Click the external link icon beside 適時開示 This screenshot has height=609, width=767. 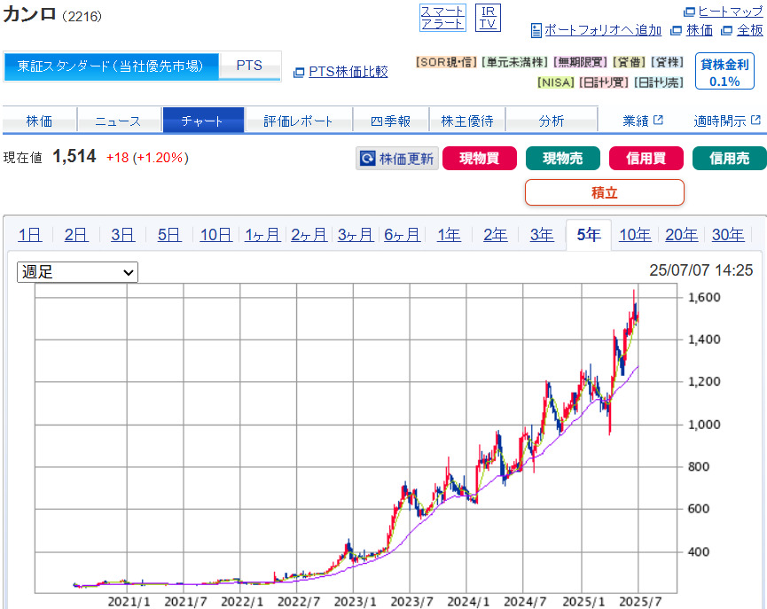tap(755, 120)
